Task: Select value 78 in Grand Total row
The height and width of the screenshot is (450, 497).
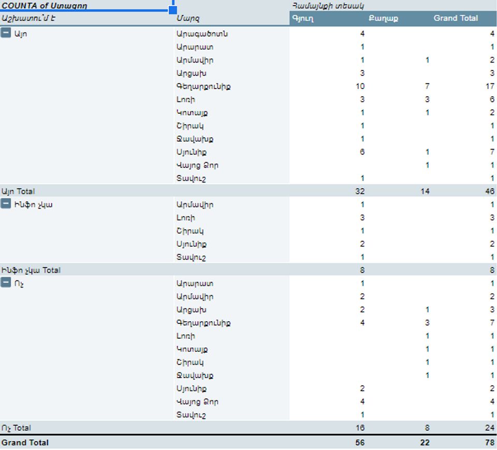Action: 490,443
